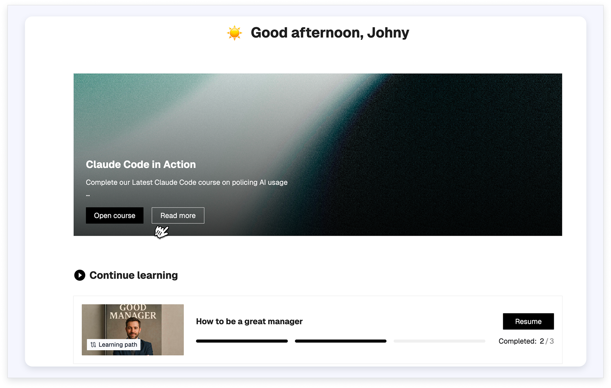Click the Read more button
The width and height of the screenshot is (611, 388).
(x=178, y=215)
